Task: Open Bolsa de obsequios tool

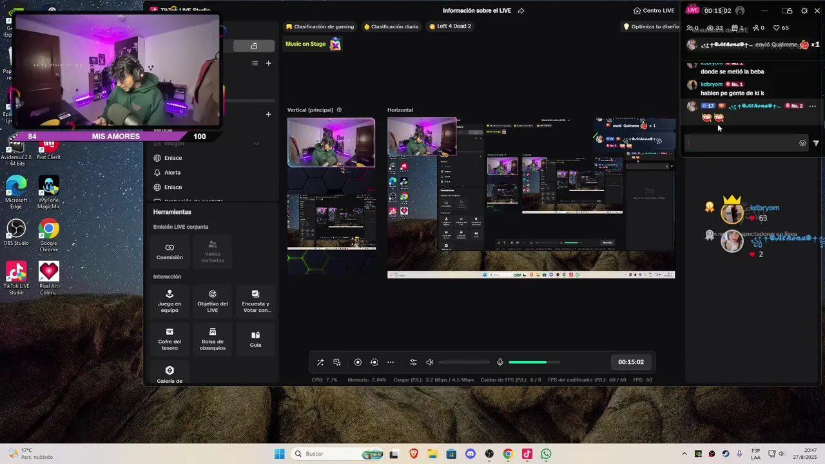Action: click(x=213, y=339)
